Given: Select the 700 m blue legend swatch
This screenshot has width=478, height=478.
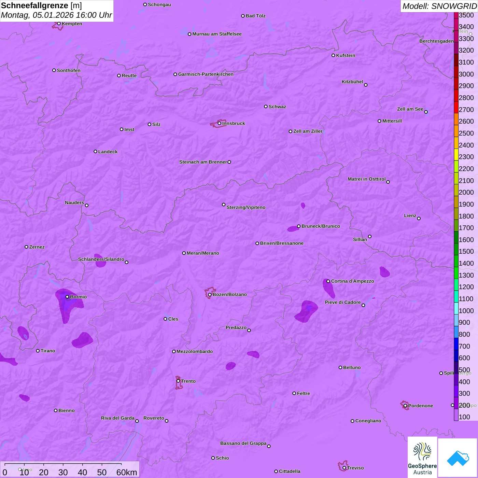Looking at the screenshot, I should click(x=456, y=344).
